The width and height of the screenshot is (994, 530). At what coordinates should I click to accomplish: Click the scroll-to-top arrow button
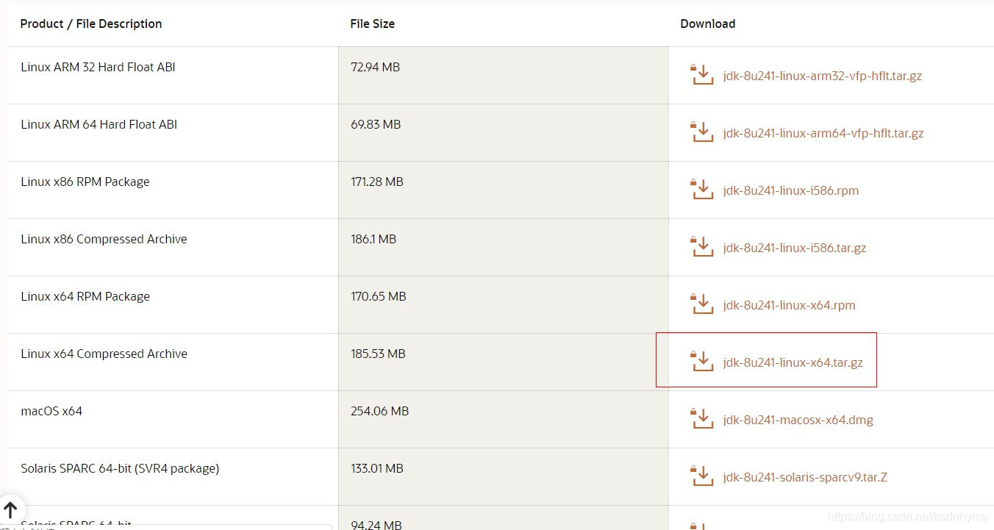[x=10, y=509]
